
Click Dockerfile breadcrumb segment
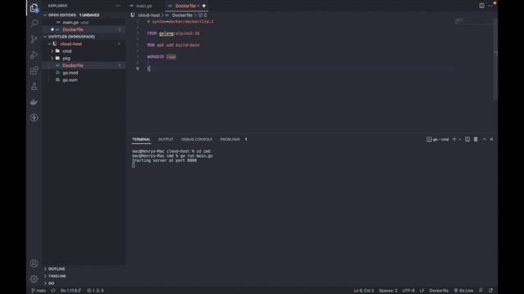182,16
